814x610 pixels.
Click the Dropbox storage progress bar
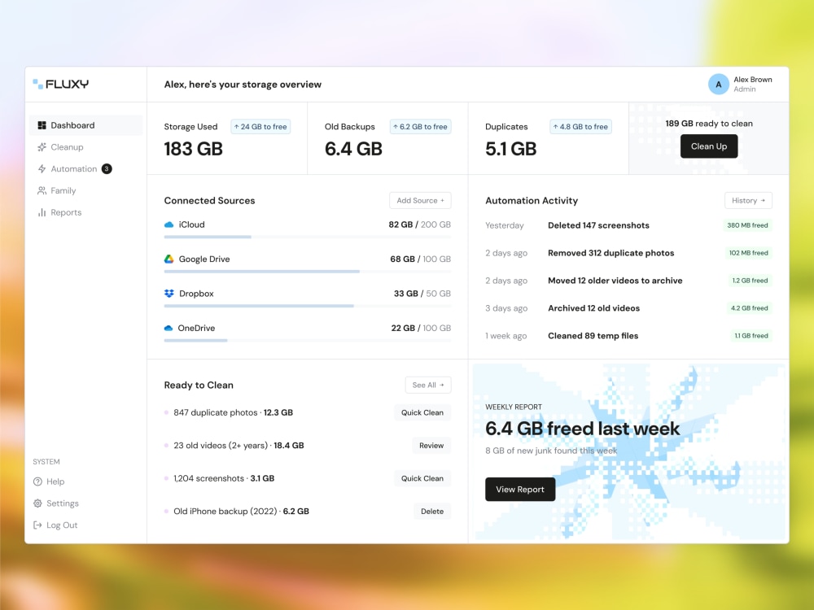pos(308,306)
